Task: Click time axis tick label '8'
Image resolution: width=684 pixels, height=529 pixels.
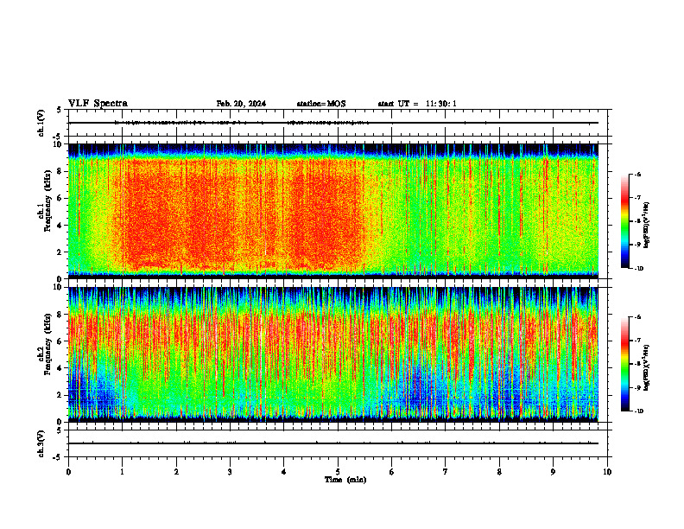Action: (x=499, y=472)
